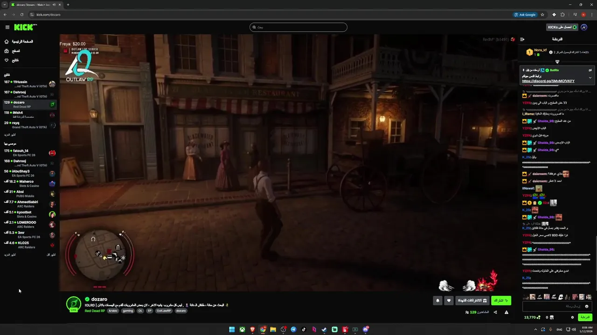Image resolution: width=597 pixels, height=335 pixels.
Task: Open the shop icon next to 0
Action: tap(551, 317)
